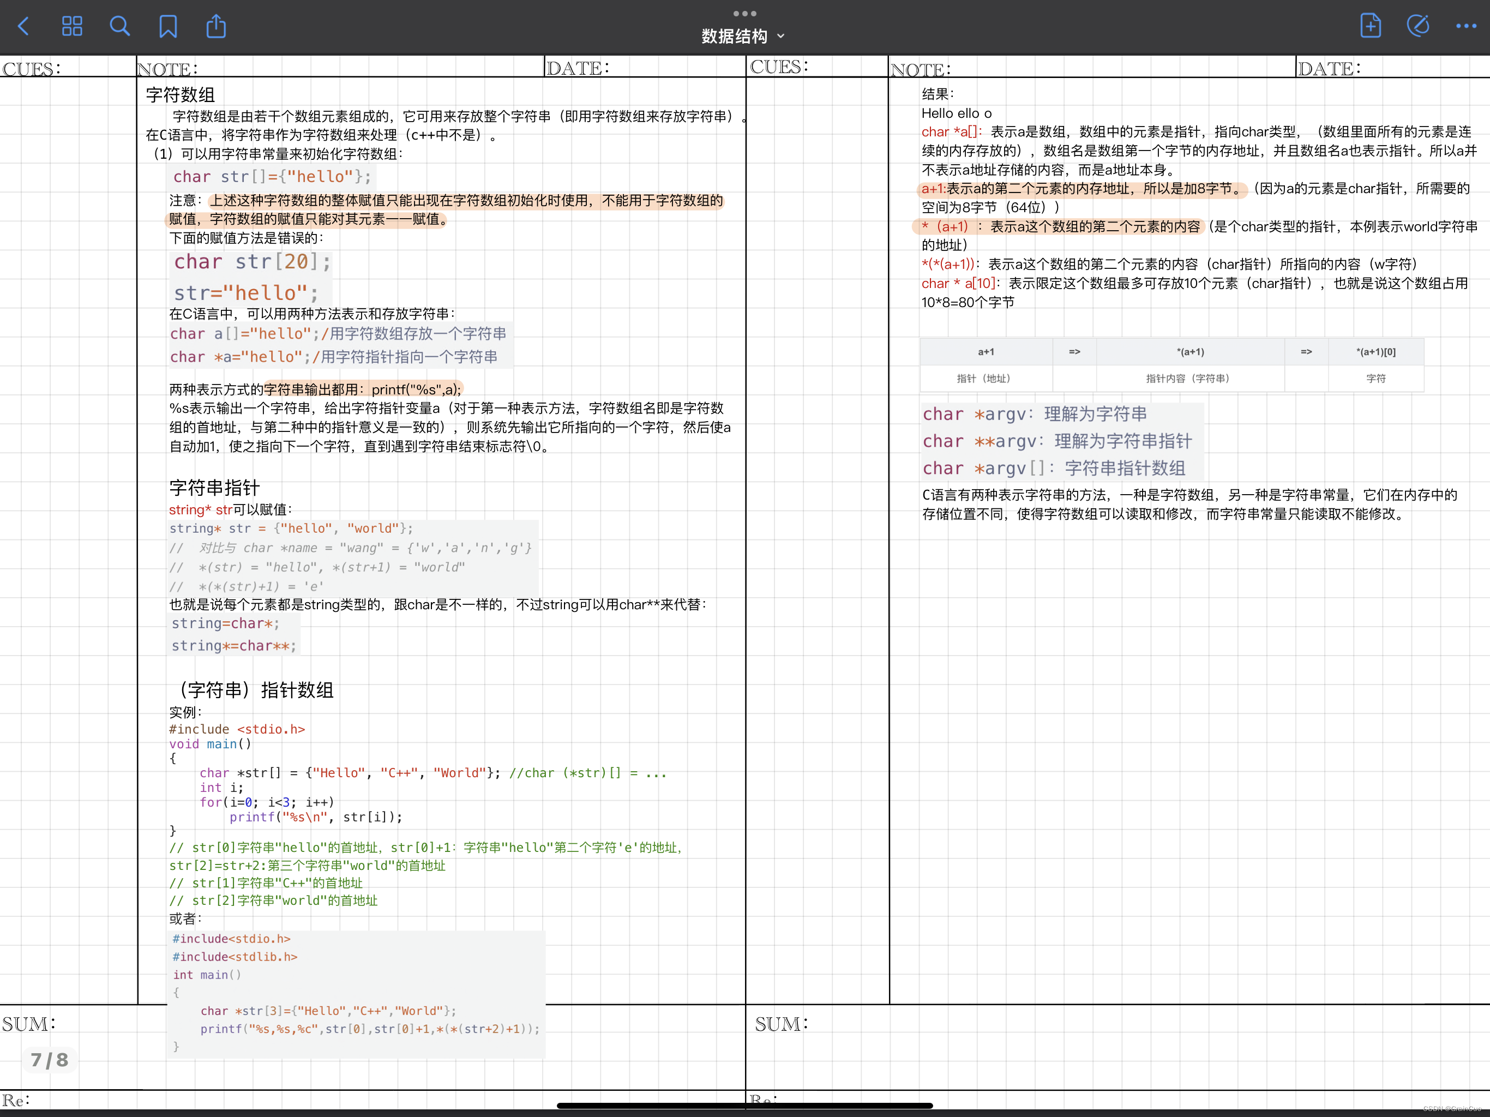Click the multitasking three dots handle

click(744, 14)
